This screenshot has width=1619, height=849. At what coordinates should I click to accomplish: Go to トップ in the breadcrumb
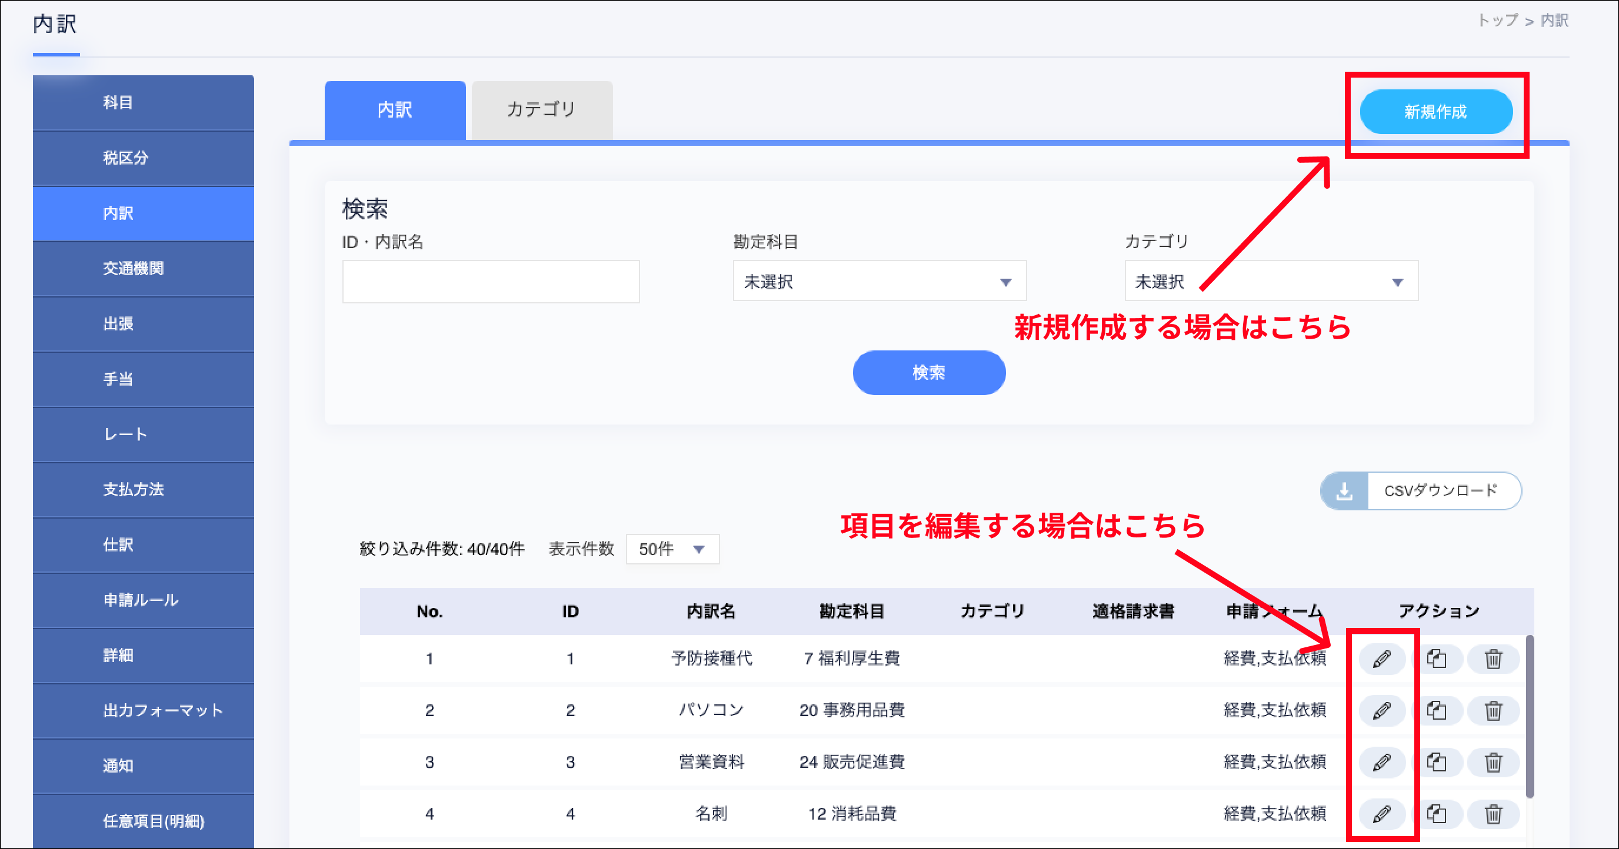1498,21
